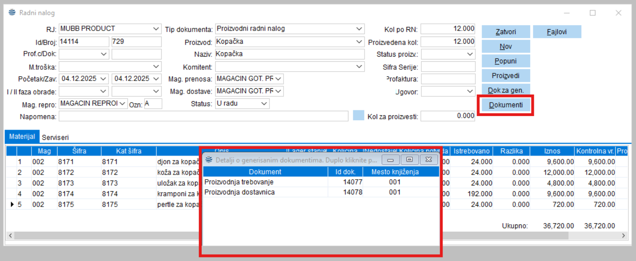Click the Popuni button
This screenshot has height=261, width=636.
coord(505,61)
